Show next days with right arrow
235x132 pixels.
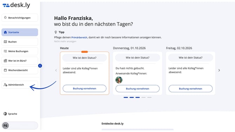[x=219, y=70]
